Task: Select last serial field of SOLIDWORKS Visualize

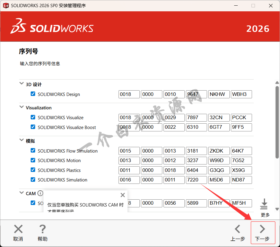Action: pyautogui.click(x=241, y=118)
